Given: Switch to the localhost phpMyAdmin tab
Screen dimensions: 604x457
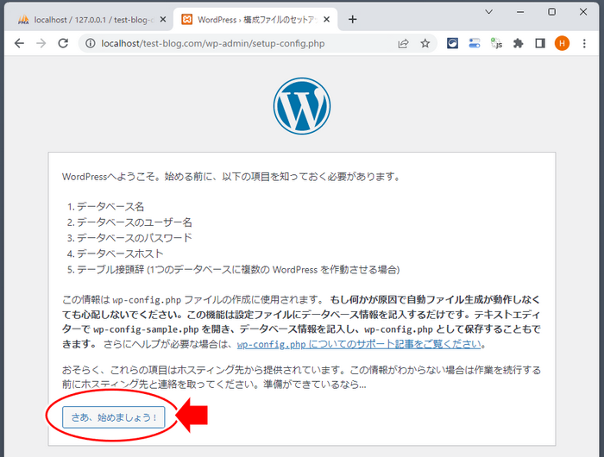Looking at the screenshot, I should pyautogui.click(x=92, y=20).
